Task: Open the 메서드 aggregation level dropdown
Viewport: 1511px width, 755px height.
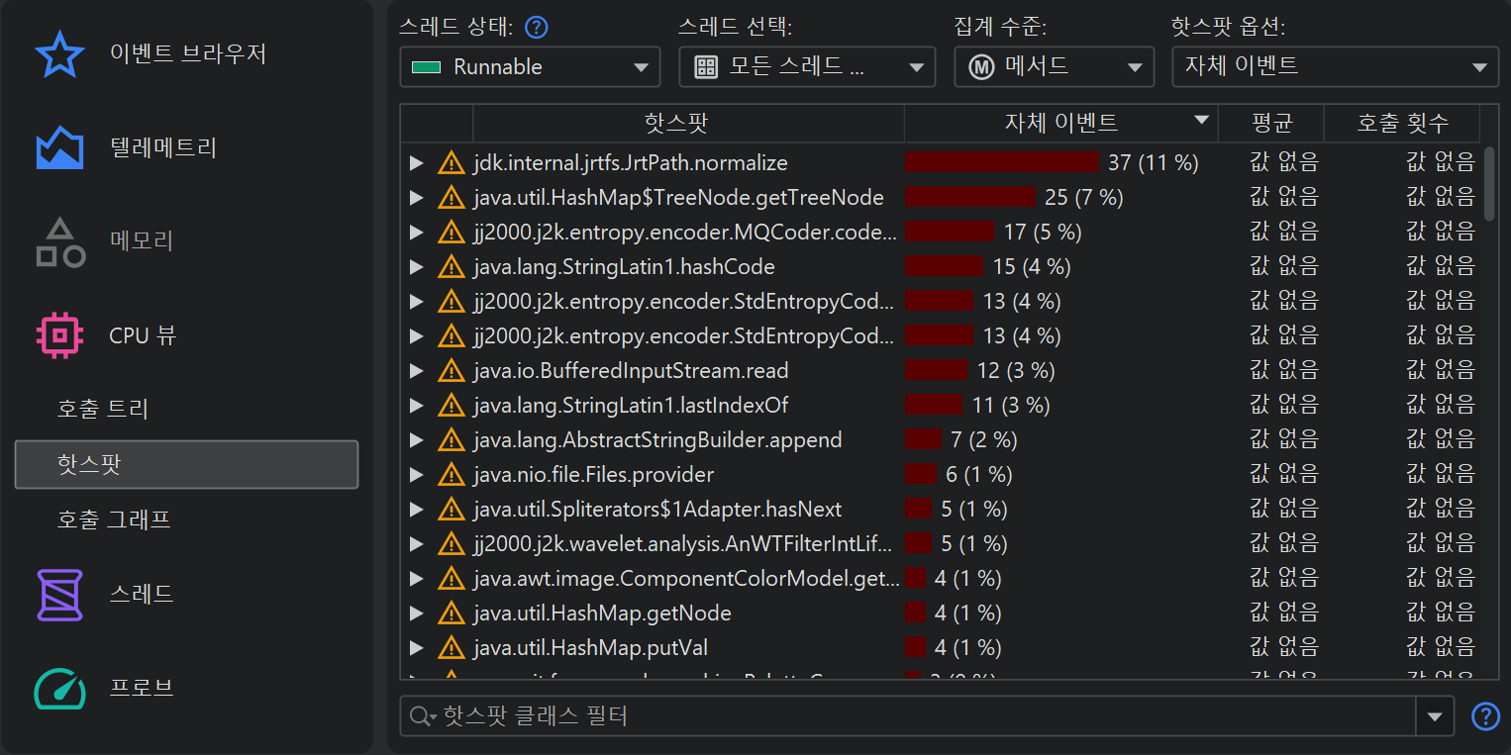Action: point(1055,67)
